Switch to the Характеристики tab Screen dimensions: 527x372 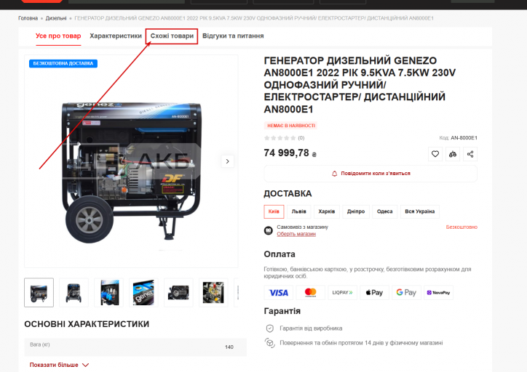pyautogui.click(x=116, y=36)
